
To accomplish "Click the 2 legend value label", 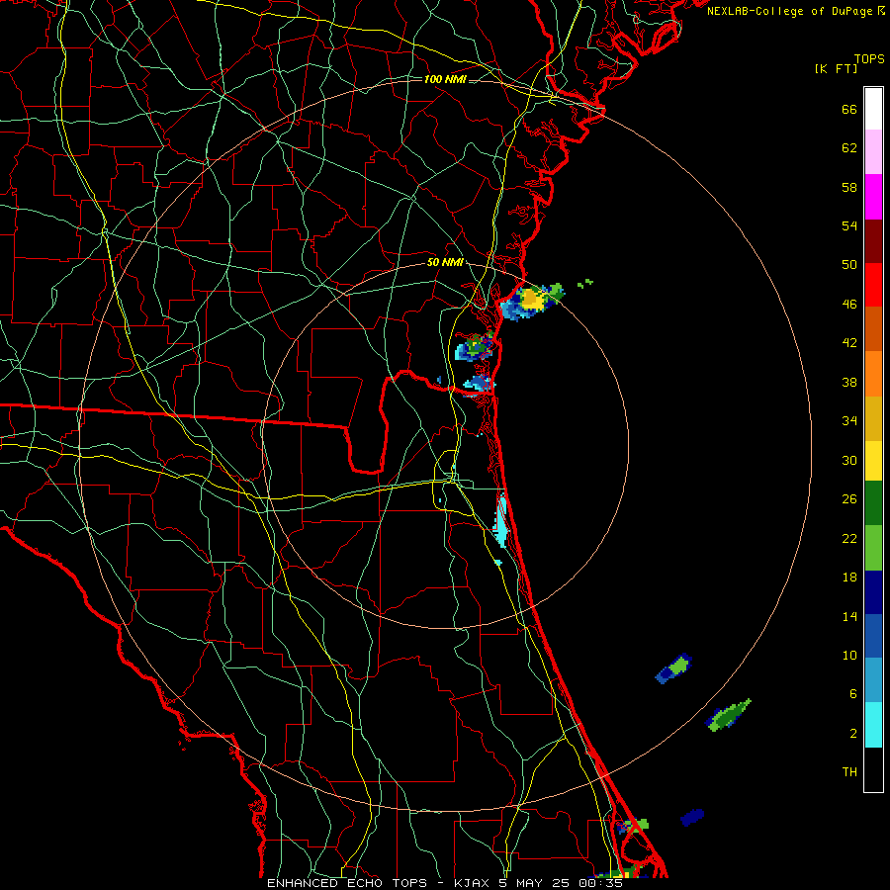I will 853,733.
